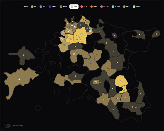The width and height of the screenshot is (164, 131).
Task: Toggle the Linnaosadeta switch
Action: tap(7, 126)
